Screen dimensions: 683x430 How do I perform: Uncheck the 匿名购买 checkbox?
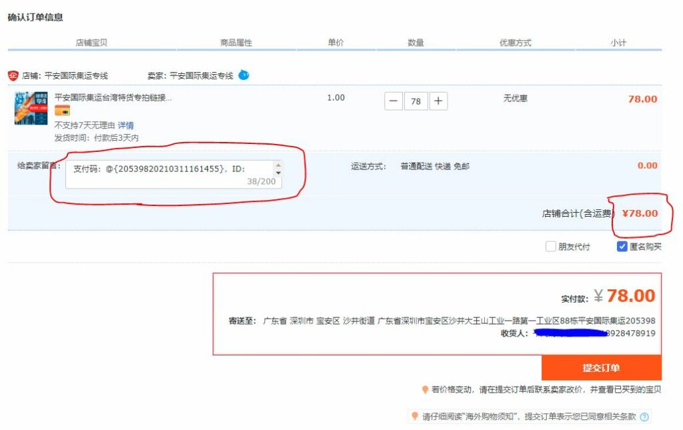click(x=622, y=247)
